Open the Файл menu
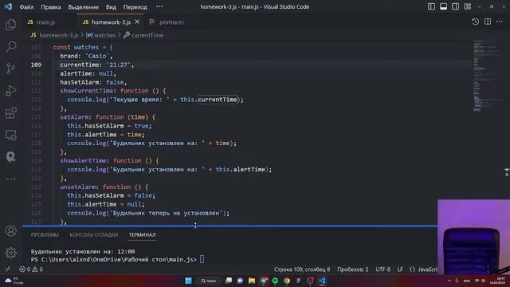510x287 pixels. point(26,7)
